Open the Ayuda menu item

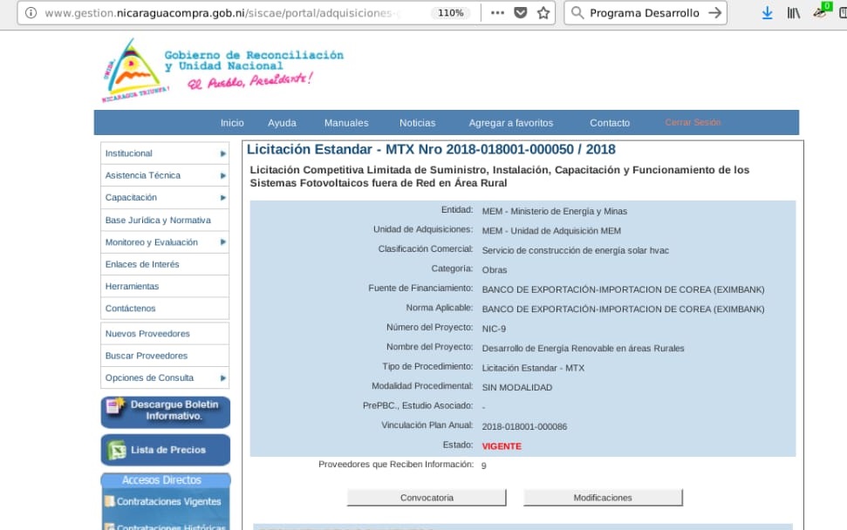coord(282,123)
